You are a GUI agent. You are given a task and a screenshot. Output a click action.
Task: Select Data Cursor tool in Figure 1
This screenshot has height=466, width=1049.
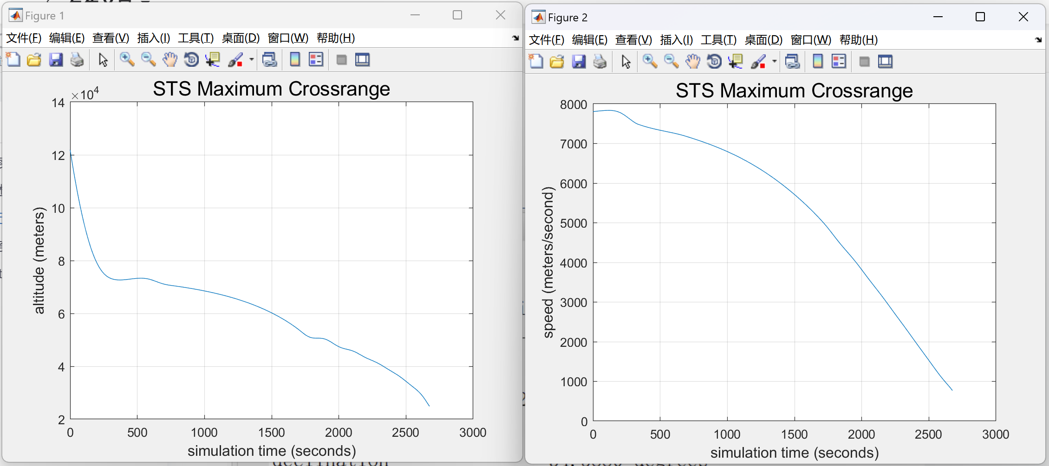pos(213,60)
